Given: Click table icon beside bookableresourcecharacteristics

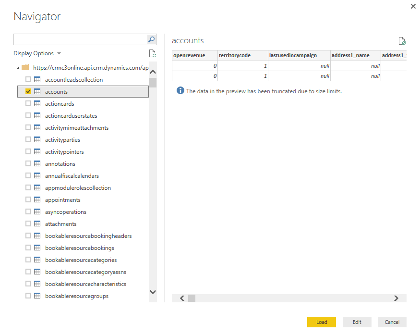Looking at the screenshot, I should pyautogui.click(x=37, y=284).
